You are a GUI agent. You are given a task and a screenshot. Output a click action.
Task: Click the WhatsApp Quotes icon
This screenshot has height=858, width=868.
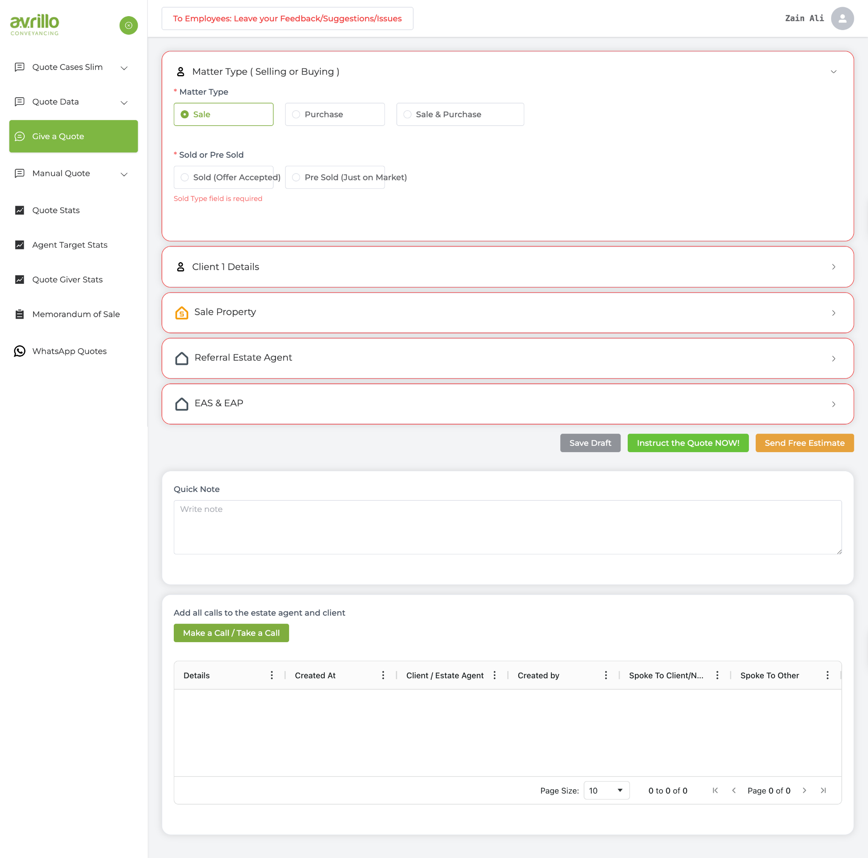(x=19, y=351)
